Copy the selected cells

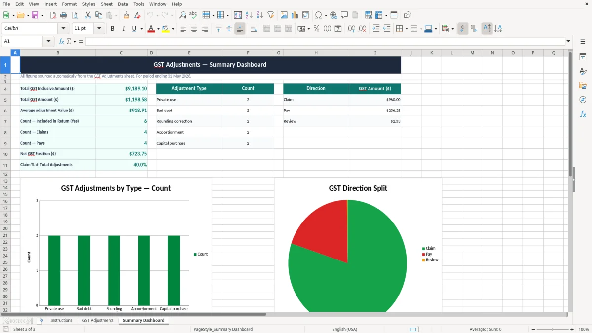click(x=99, y=15)
